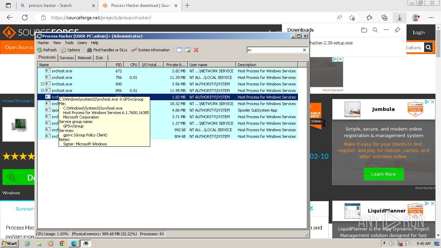The height and width of the screenshot is (248, 441).
Task: Go back in Edge browser
Action: [x=10, y=18]
